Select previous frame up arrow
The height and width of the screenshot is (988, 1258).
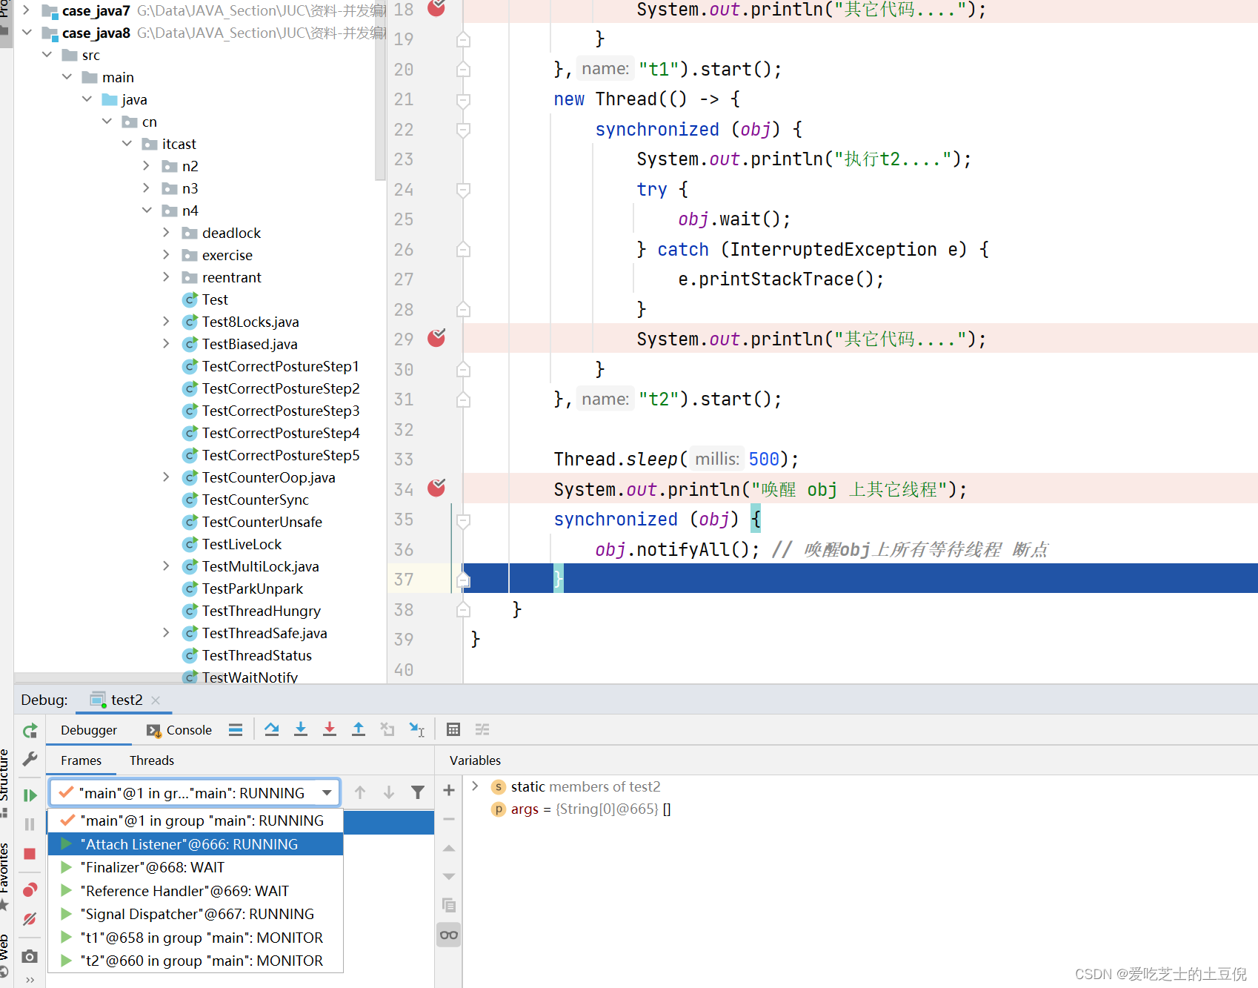click(x=360, y=792)
